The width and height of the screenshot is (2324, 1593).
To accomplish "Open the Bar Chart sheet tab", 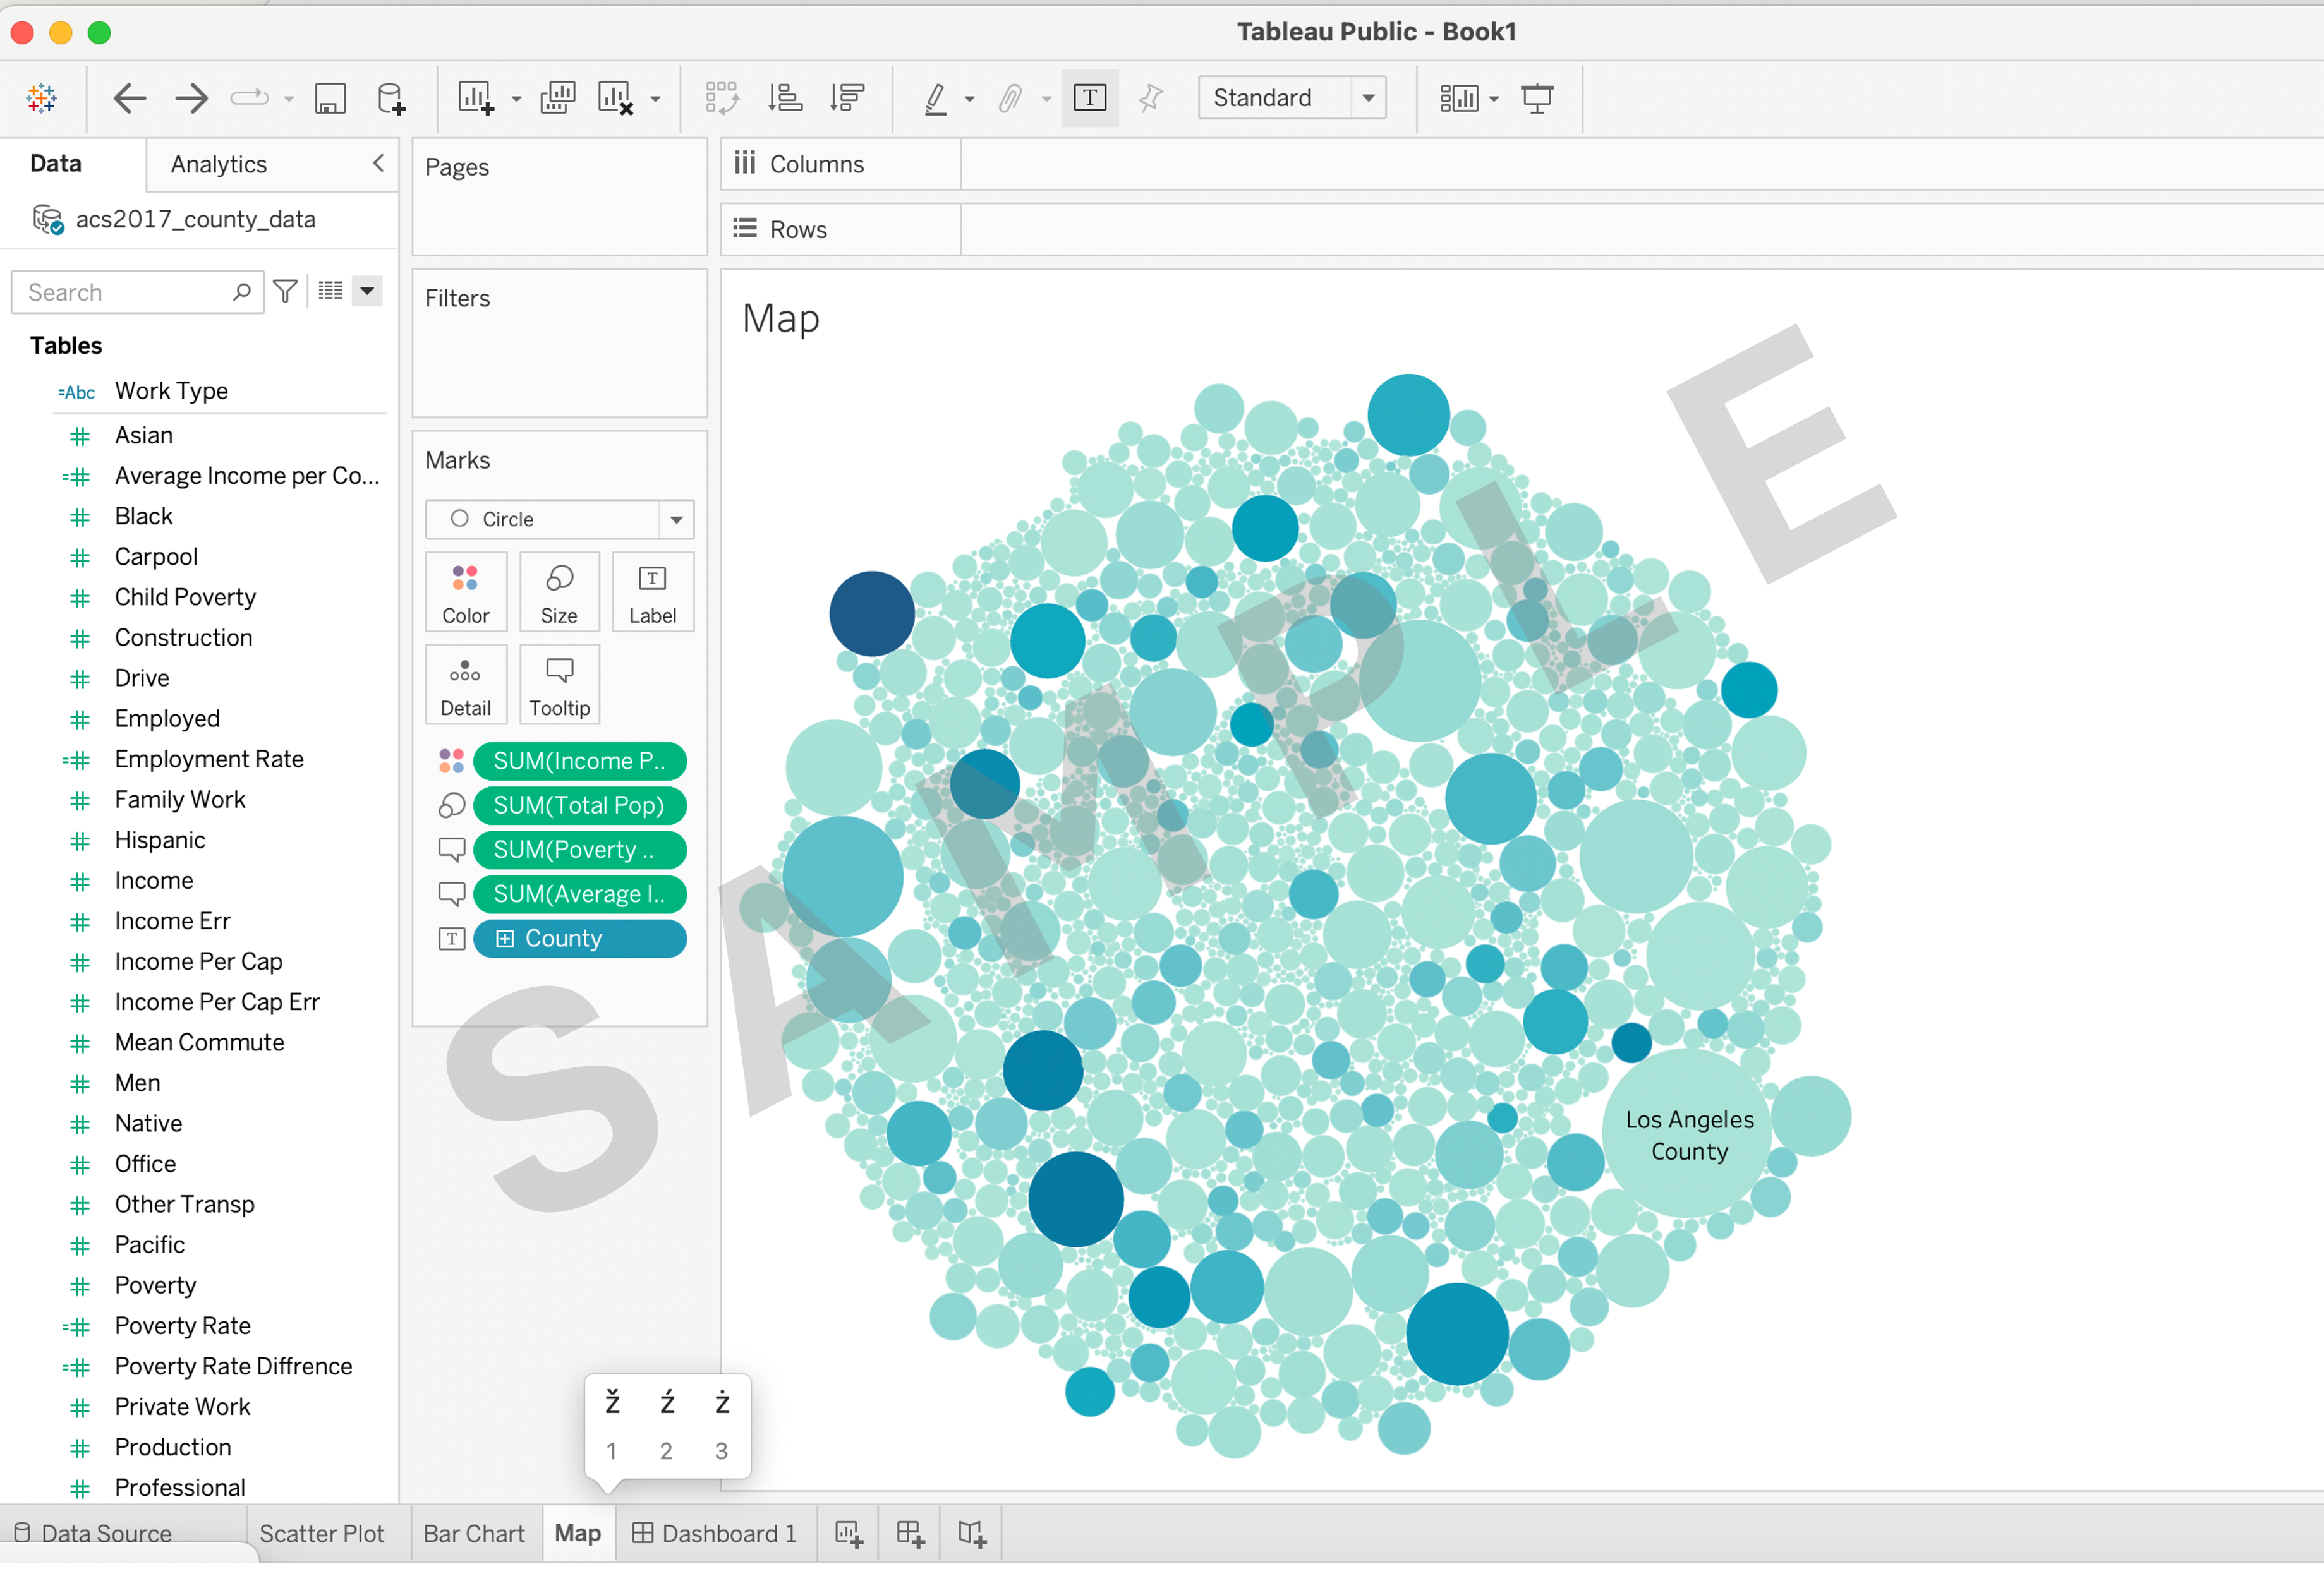I will 473,1533.
